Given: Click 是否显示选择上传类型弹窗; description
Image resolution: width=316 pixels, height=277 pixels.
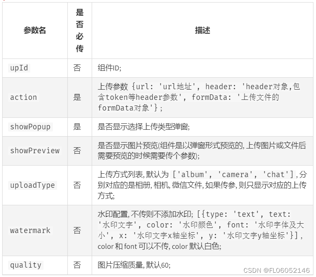Looking at the screenshot, I should (x=144, y=127).
